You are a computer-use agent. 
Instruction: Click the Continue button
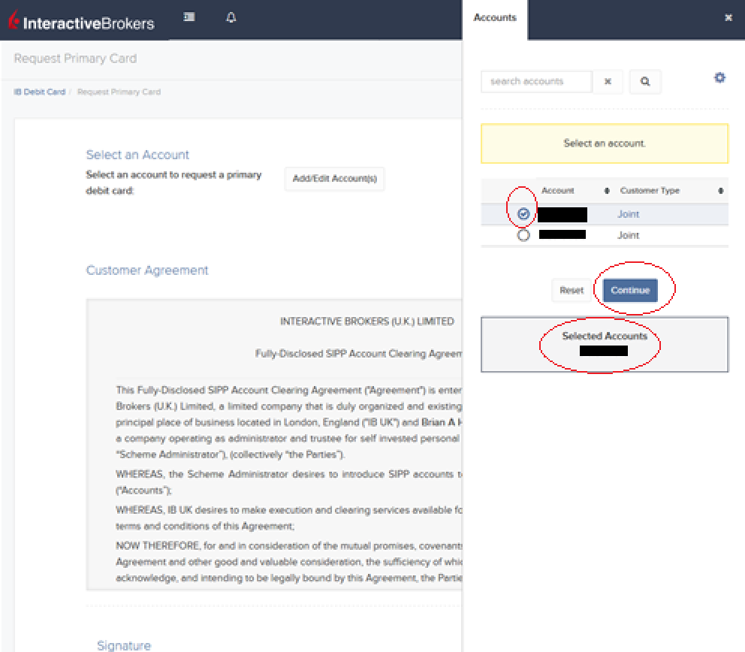pos(630,290)
